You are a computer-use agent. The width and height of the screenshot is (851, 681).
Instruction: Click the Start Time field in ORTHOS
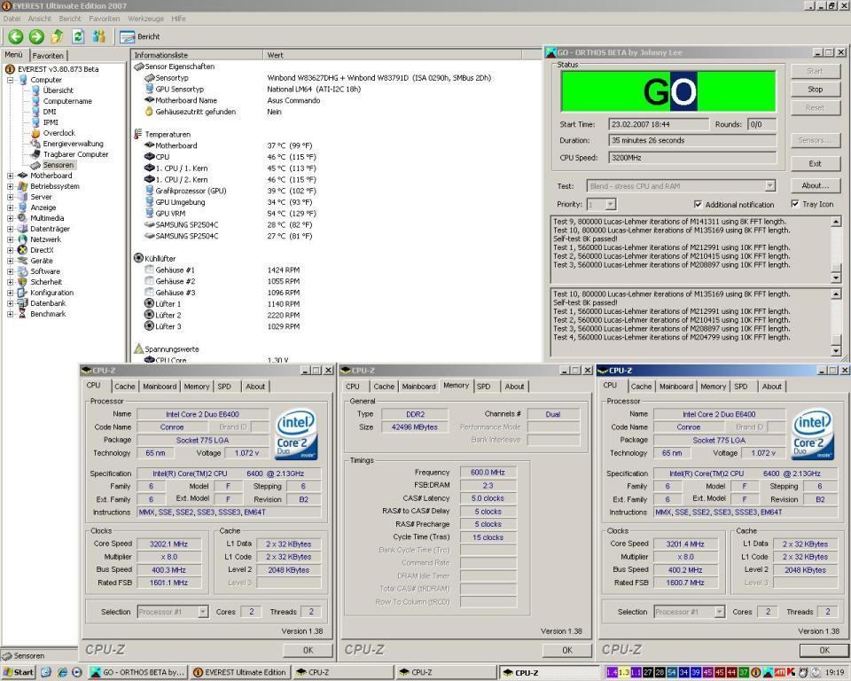[x=658, y=124]
